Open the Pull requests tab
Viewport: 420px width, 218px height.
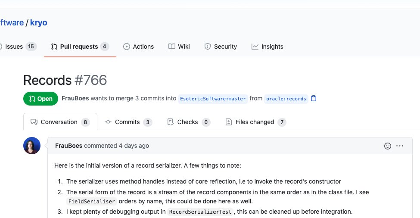pyautogui.click(x=80, y=47)
